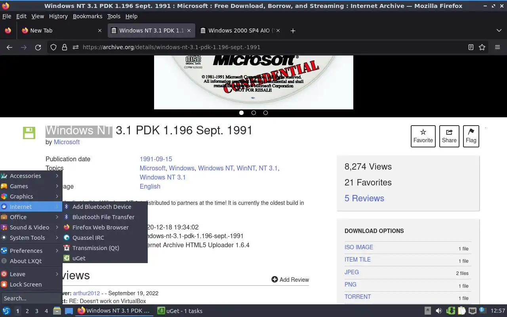Open the Tools menu
Image resolution: width=507 pixels, height=317 pixels.
pyautogui.click(x=114, y=16)
